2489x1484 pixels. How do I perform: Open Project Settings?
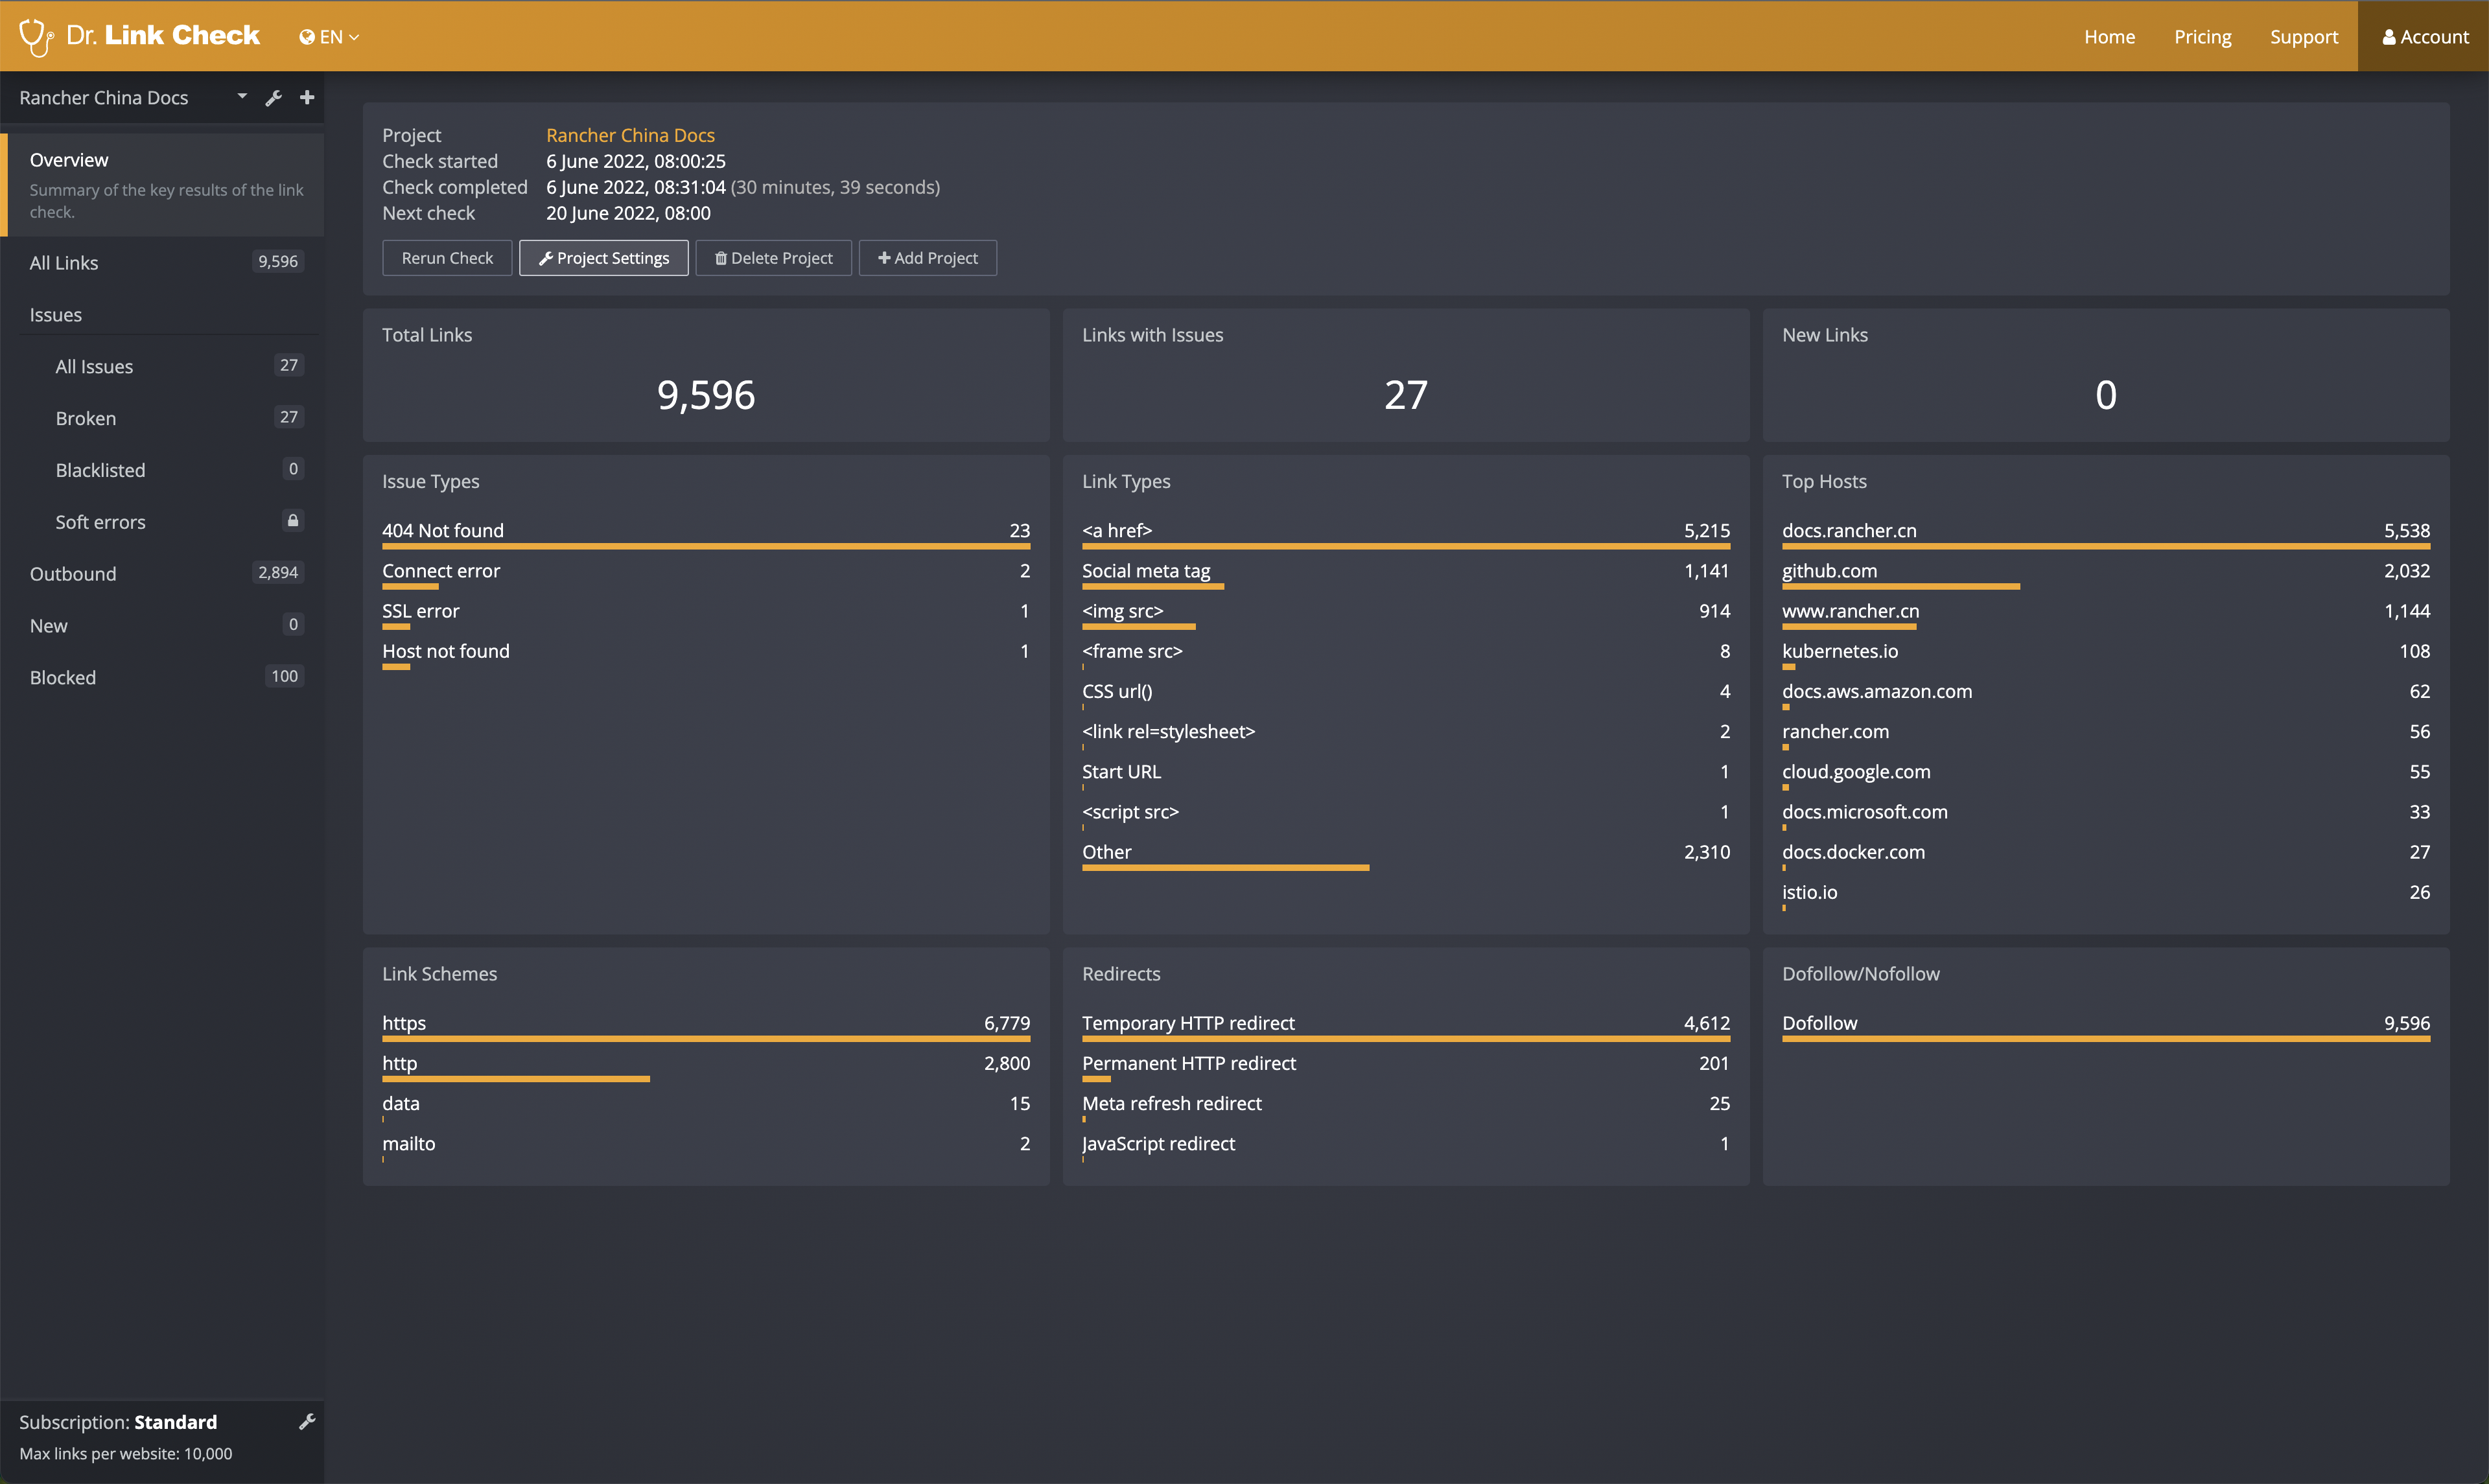603,258
